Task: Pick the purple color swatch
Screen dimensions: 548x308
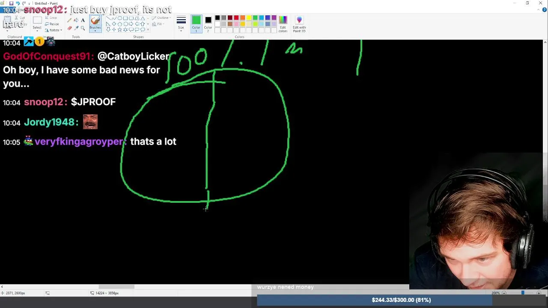Action: [274, 18]
